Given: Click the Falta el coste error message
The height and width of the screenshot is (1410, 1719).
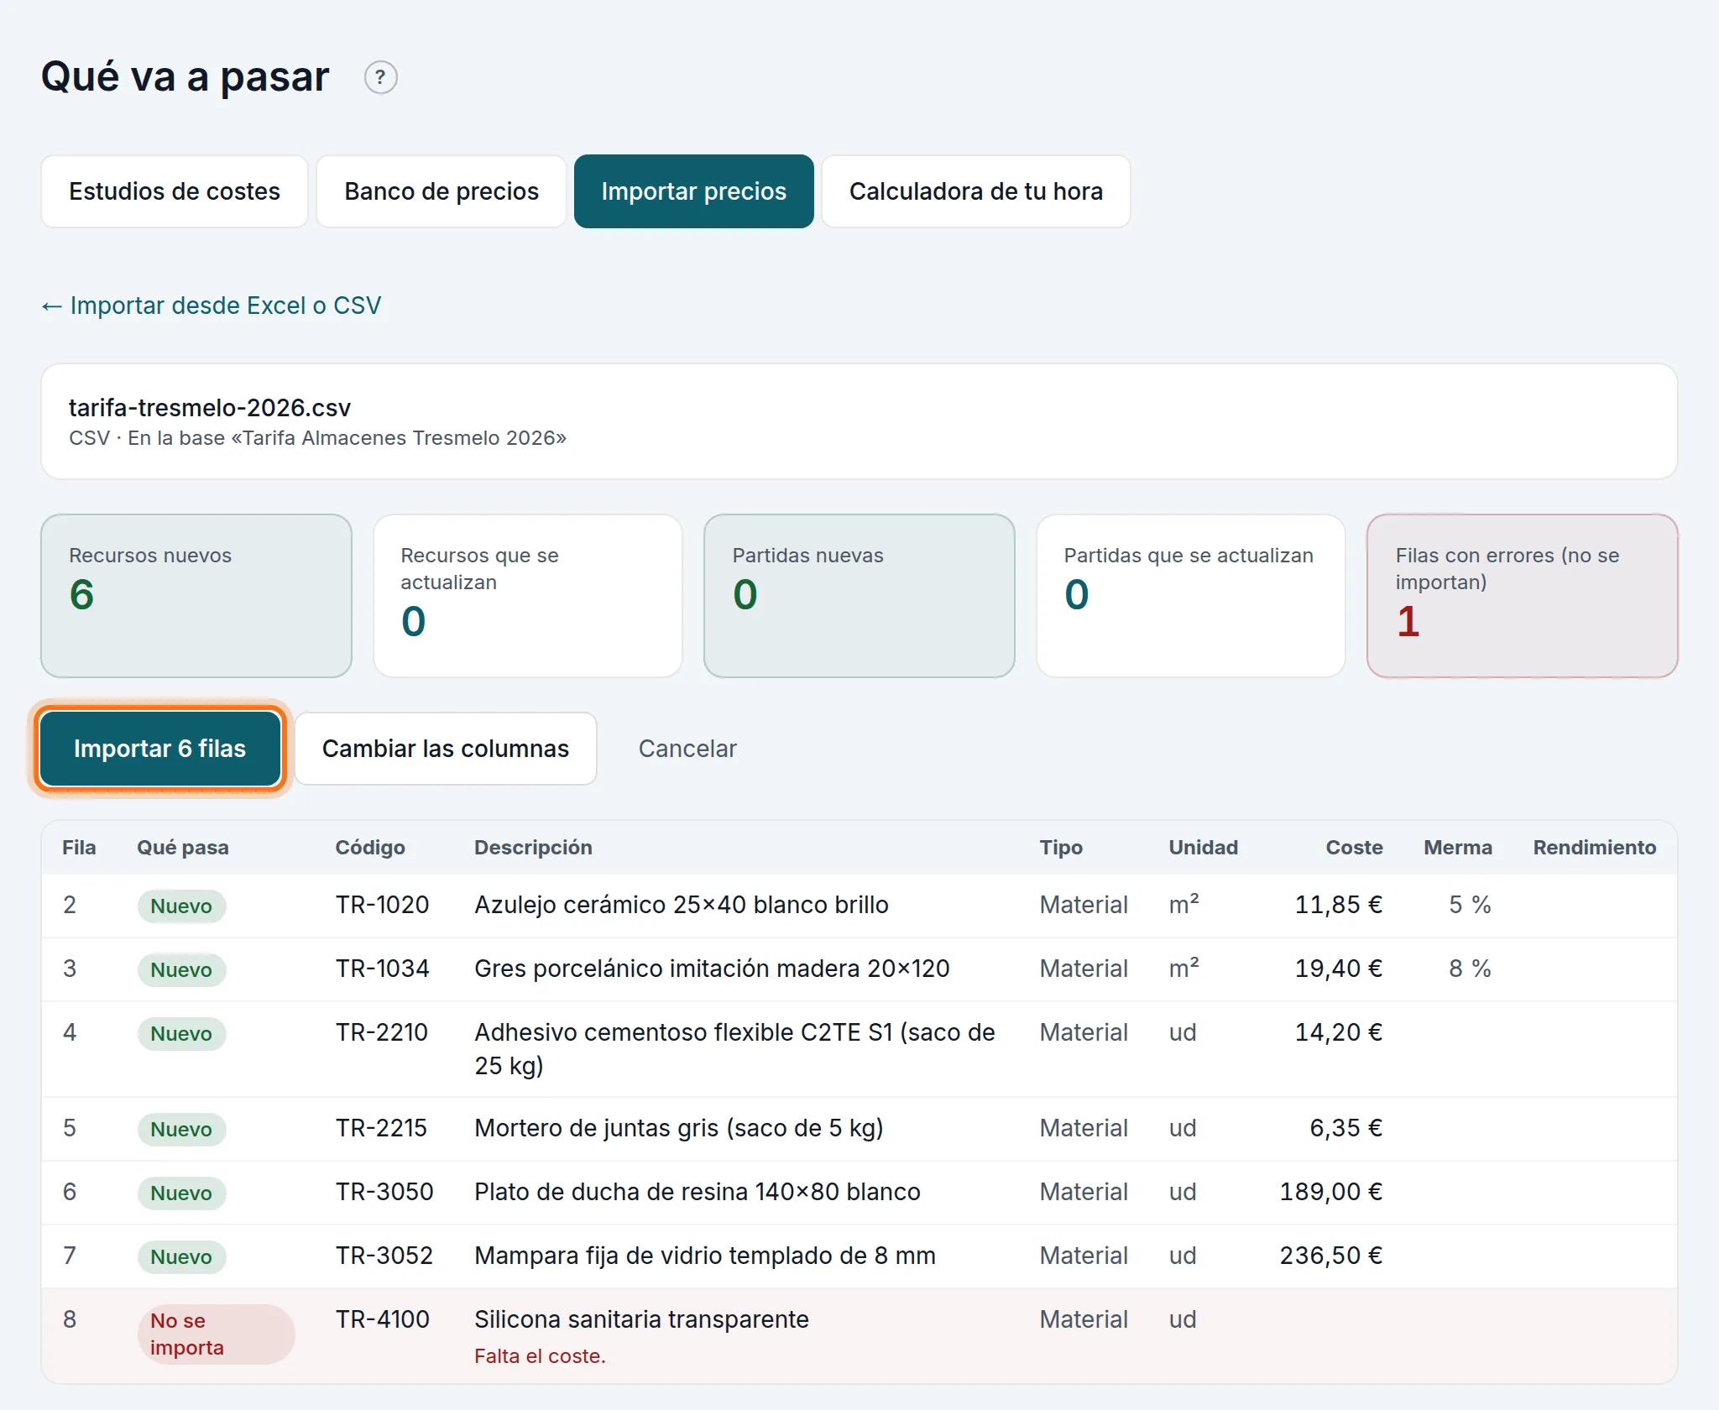Looking at the screenshot, I should point(540,1356).
